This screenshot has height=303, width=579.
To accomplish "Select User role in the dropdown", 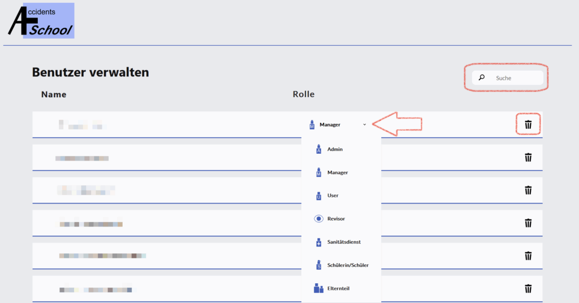I will point(332,196).
